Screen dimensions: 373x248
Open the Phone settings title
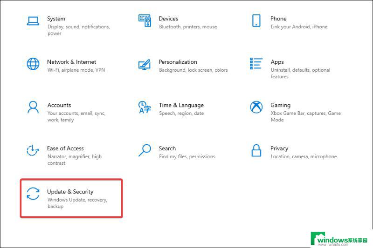click(x=278, y=19)
